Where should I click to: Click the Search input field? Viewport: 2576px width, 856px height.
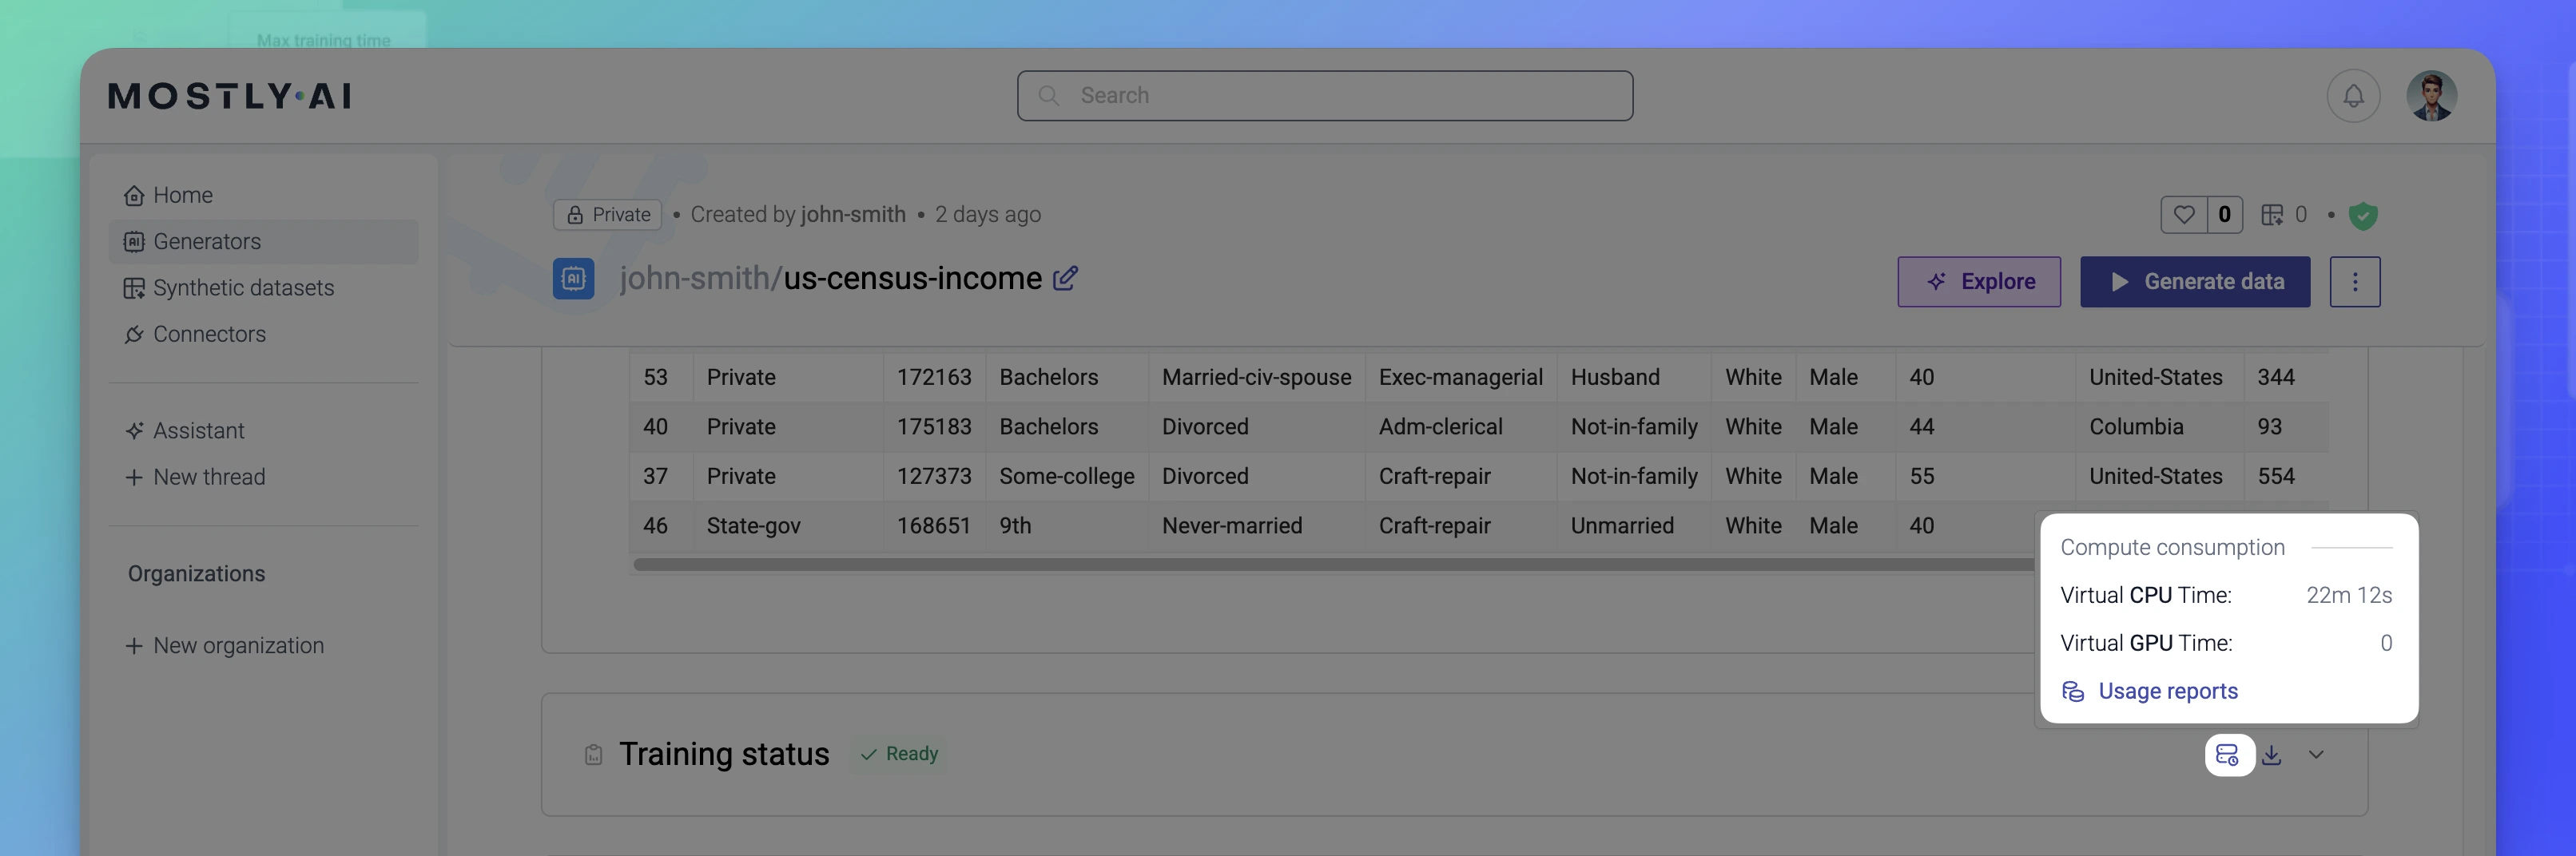click(1325, 96)
